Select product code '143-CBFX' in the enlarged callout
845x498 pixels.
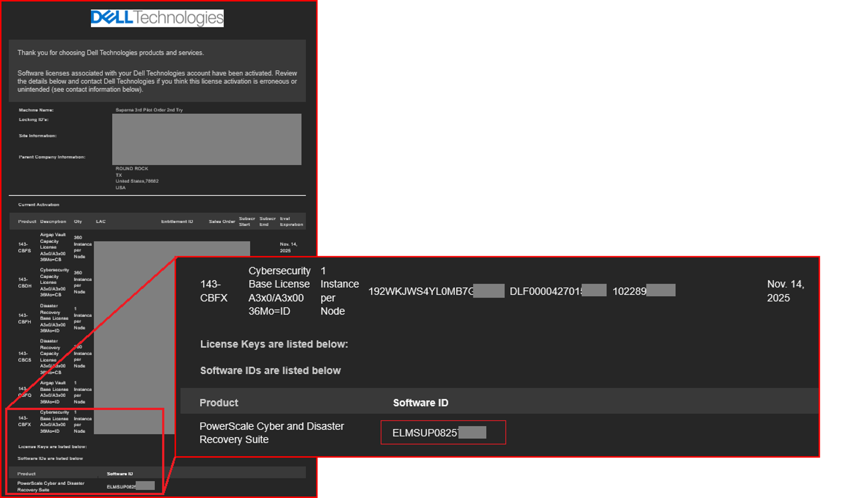click(x=214, y=291)
